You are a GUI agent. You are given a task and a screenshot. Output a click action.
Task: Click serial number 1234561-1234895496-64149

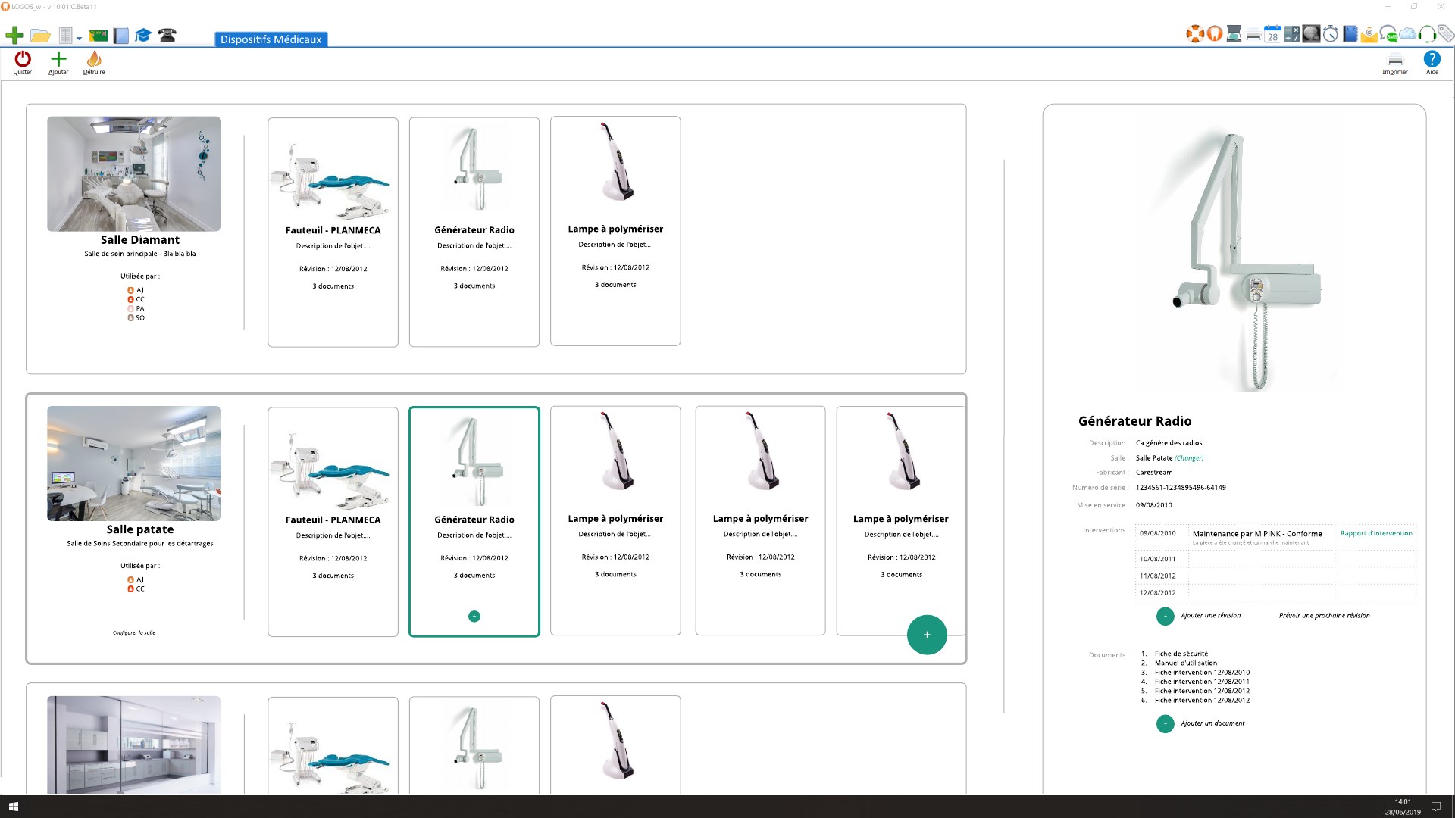(x=1180, y=488)
